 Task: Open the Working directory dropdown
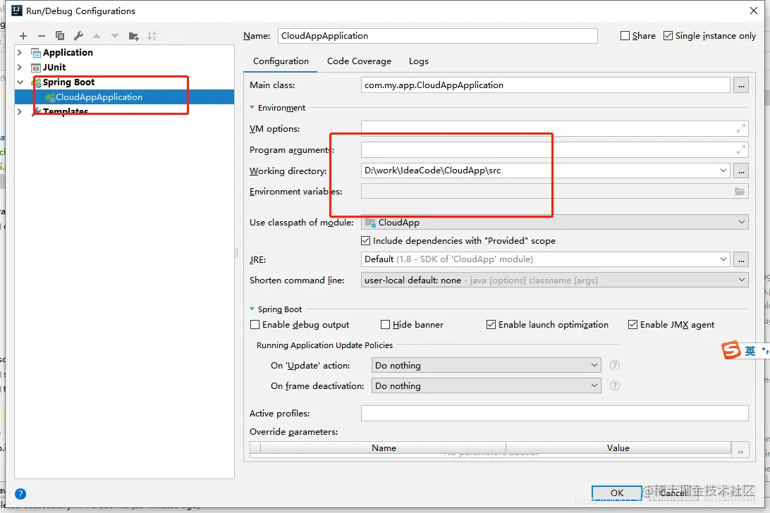point(723,171)
